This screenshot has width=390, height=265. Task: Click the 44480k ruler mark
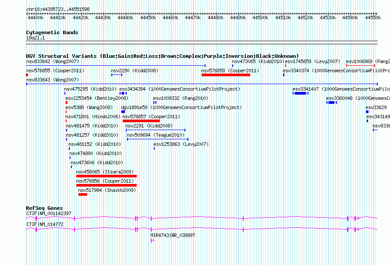click(x=216, y=18)
